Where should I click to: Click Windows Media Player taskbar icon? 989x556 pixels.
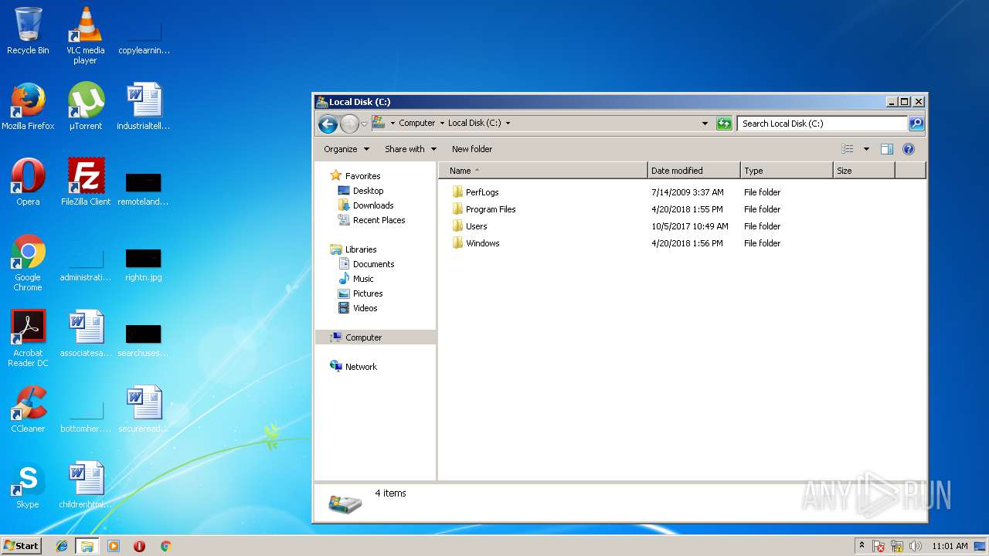[x=114, y=546]
